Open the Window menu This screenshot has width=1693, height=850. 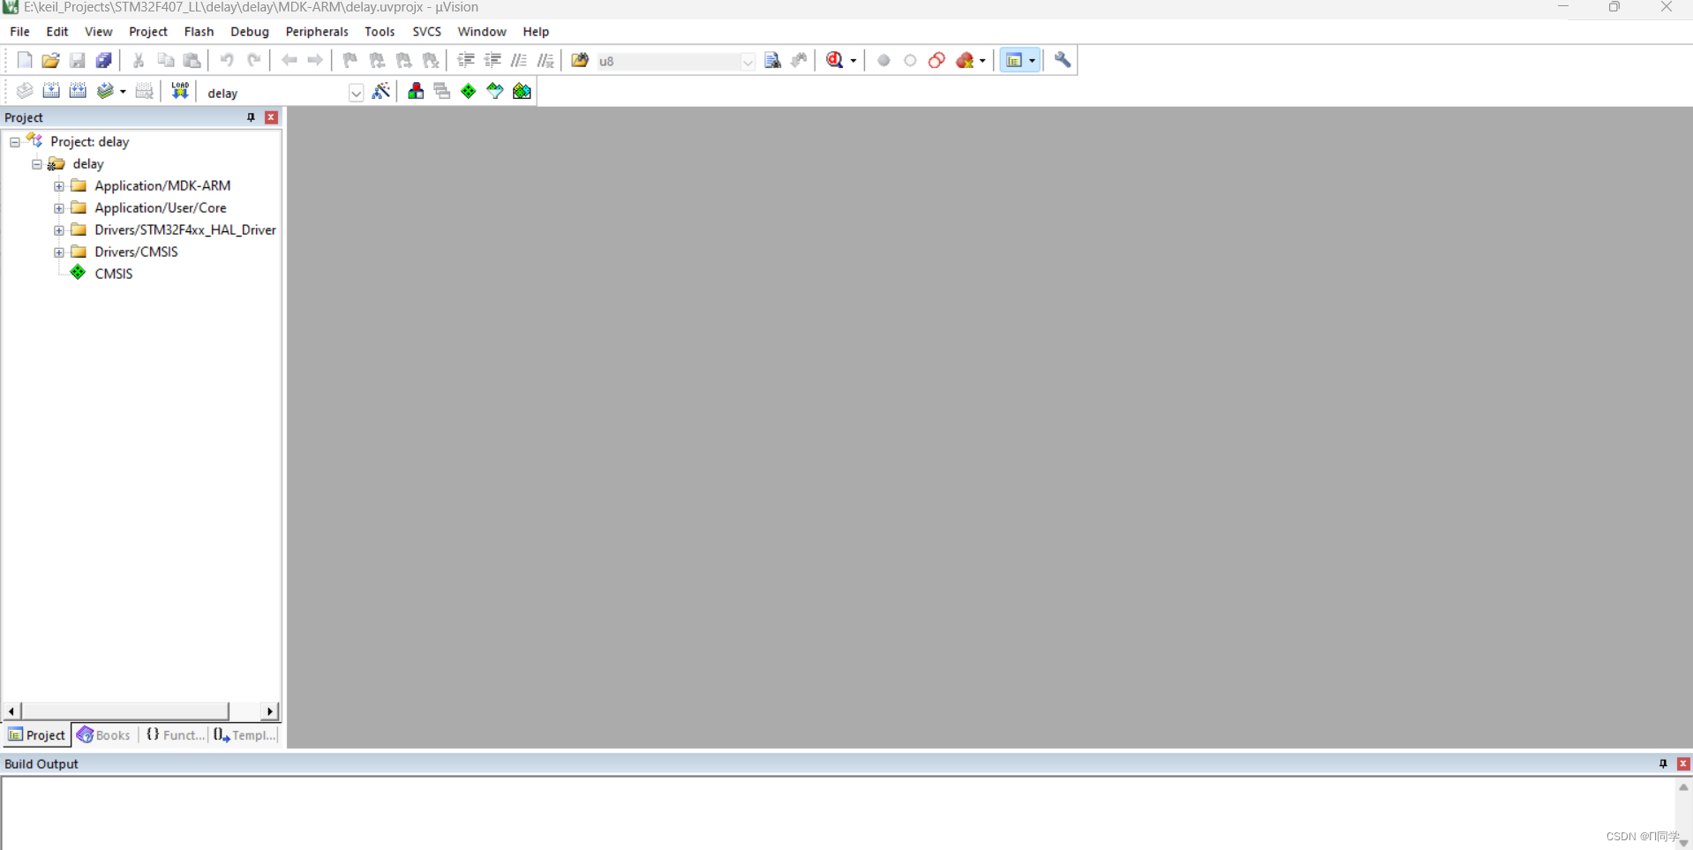point(482,32)
